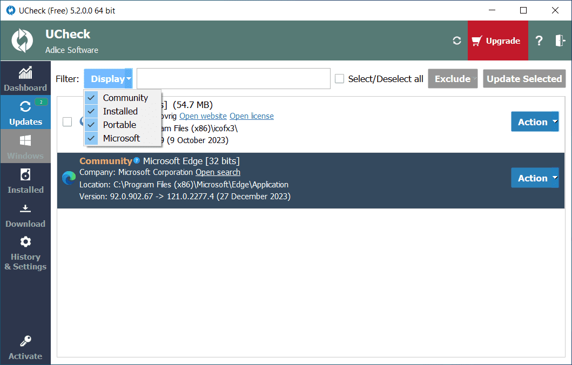Open the Download section
Viewport: 572px width, 365px height.
[25, 215]
